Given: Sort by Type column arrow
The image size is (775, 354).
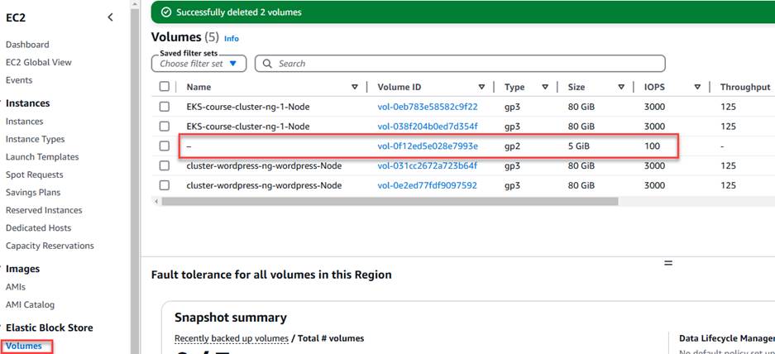Looking at the screenshot, I should pos(545,87).
